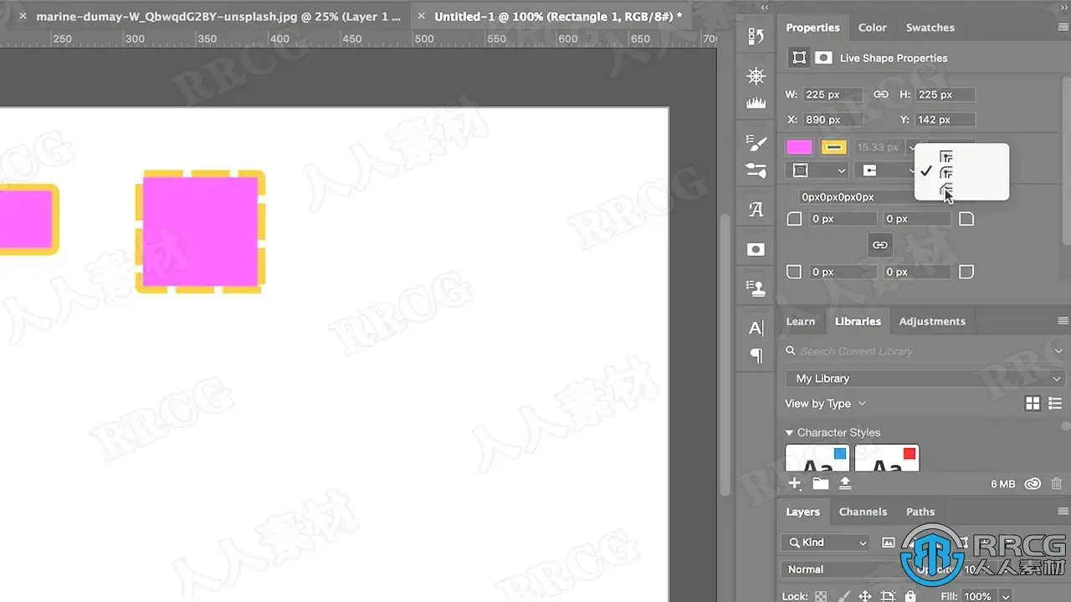Click the Search Current Library field

click(x=916, y=351)
